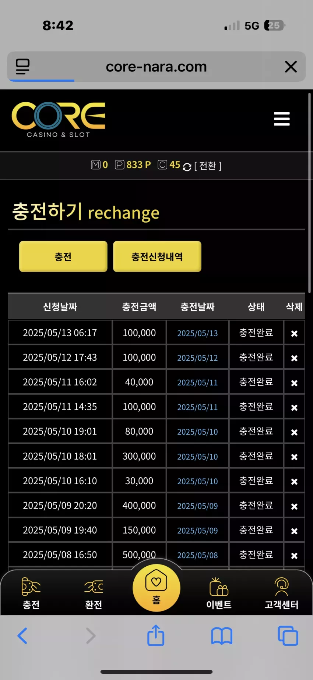Delete the 2025/05/13 06:17 recharge row
The image size is (313, 680).
(294, 333)
